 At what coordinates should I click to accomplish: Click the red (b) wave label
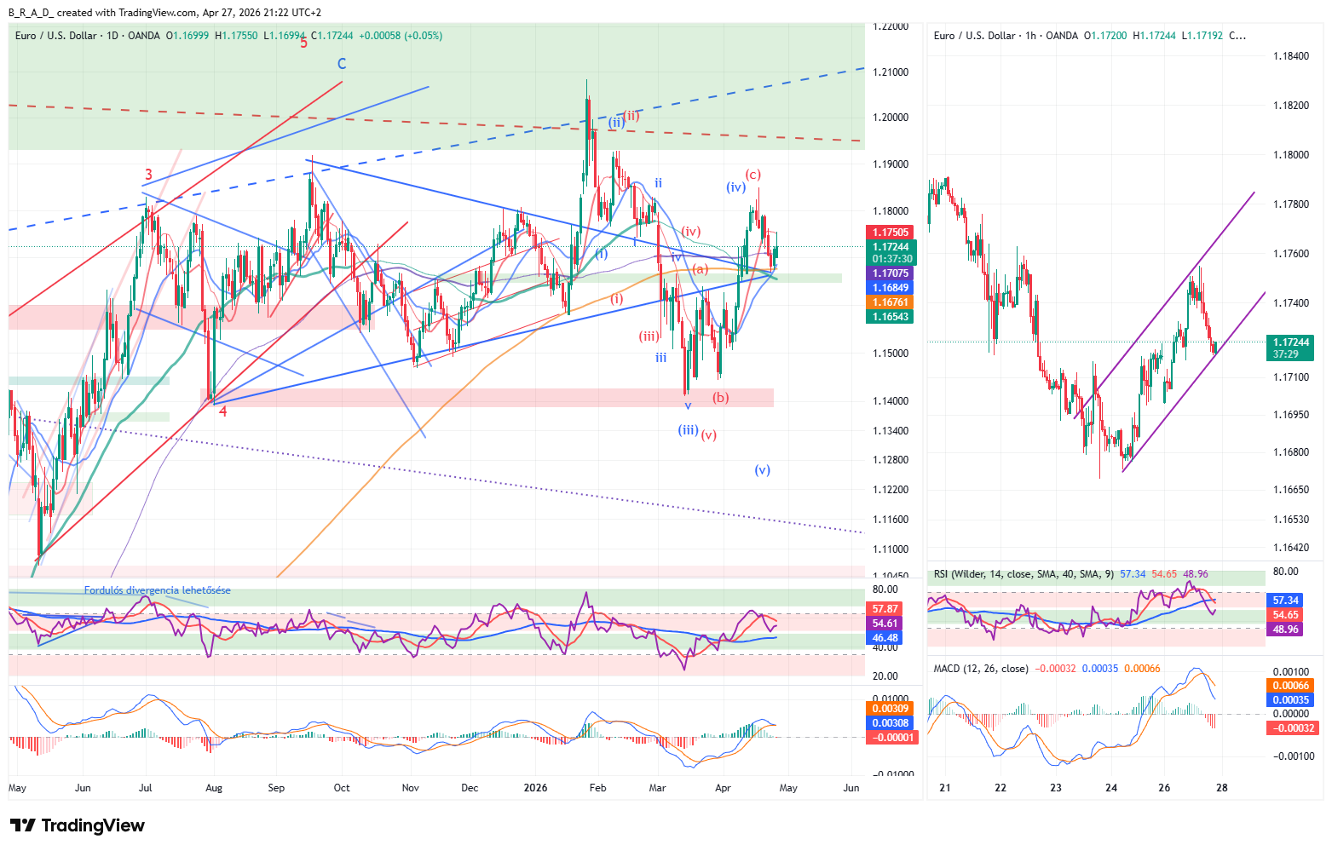pos(721,398)
